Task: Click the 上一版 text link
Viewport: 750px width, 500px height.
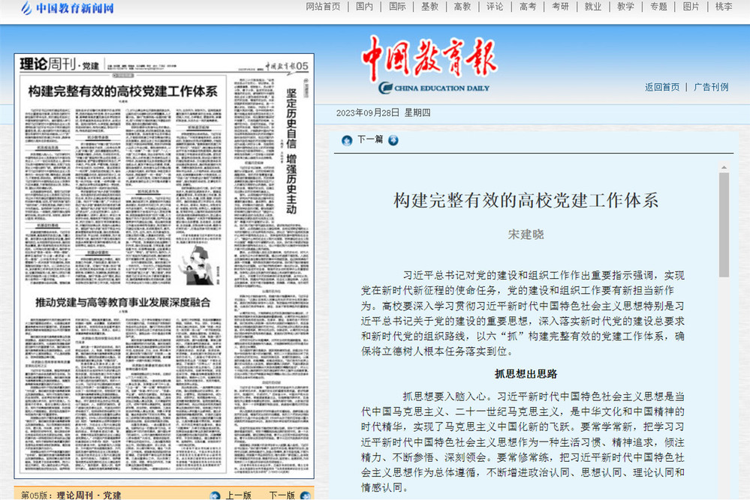Action: point(238,495)
